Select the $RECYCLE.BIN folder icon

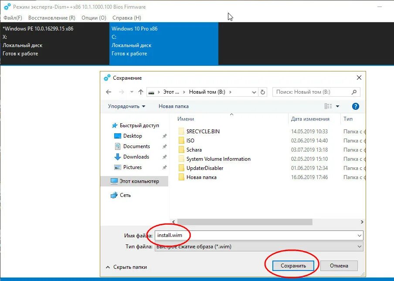point(181,131)
